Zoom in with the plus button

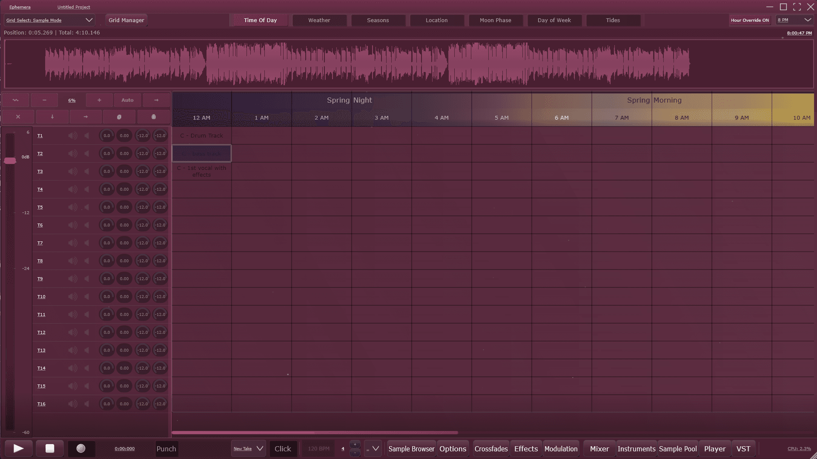(x=99, y=100)
